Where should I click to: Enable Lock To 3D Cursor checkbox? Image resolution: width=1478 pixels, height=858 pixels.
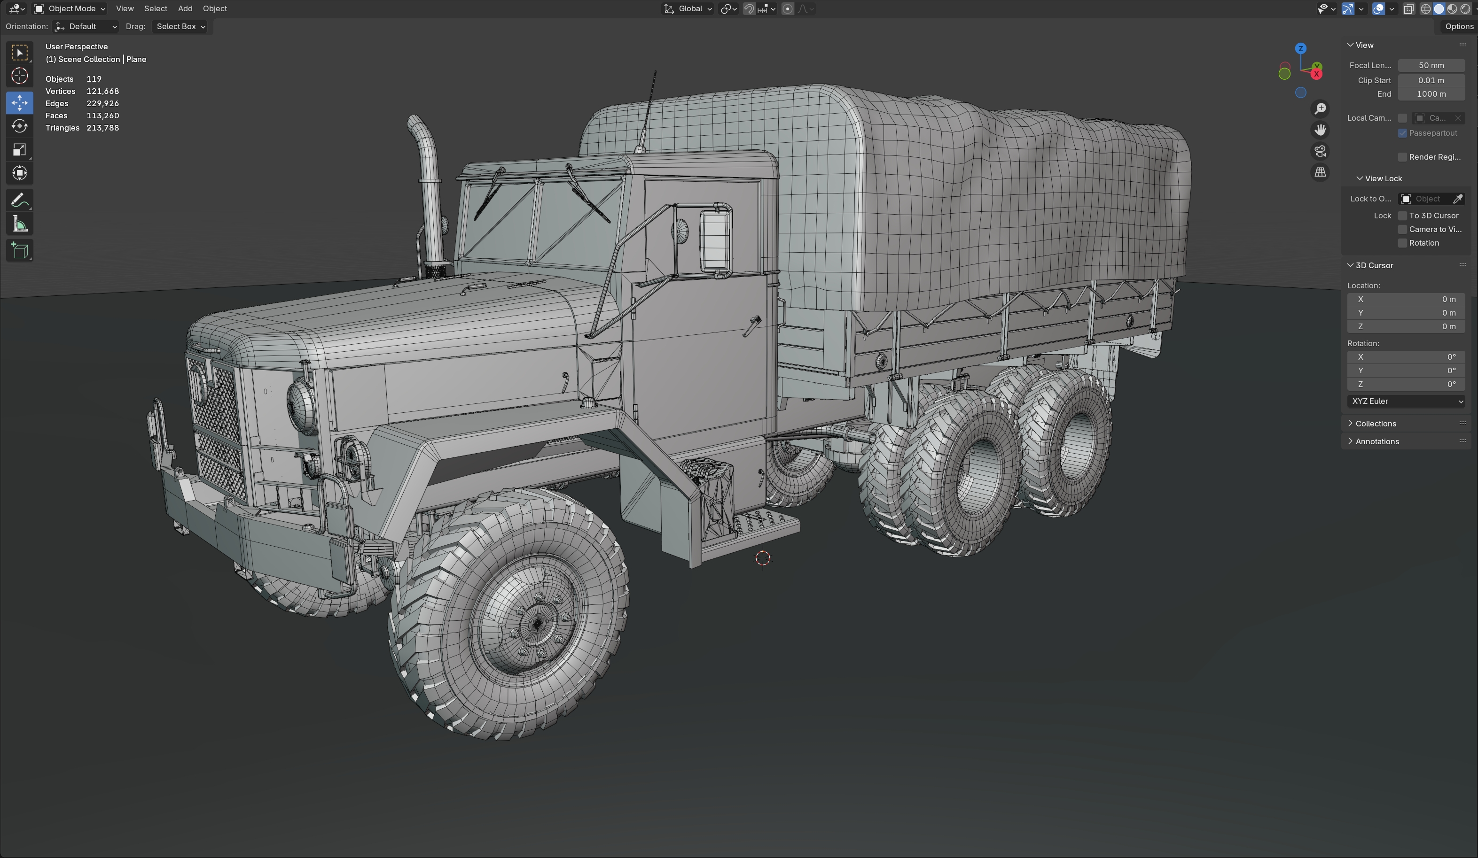[1402, 216]
